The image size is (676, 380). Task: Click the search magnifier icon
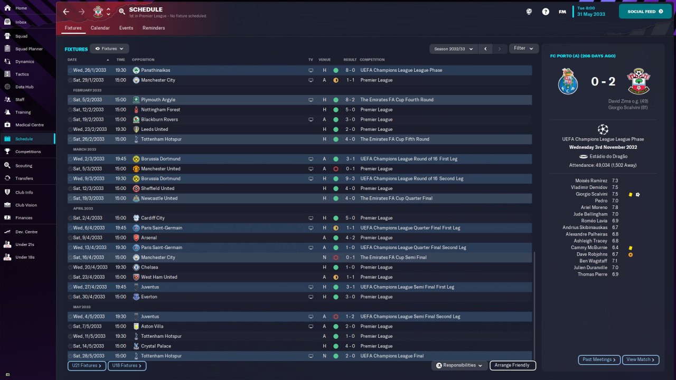[x=122, y=12]
